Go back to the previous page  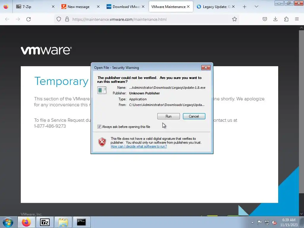7,19
